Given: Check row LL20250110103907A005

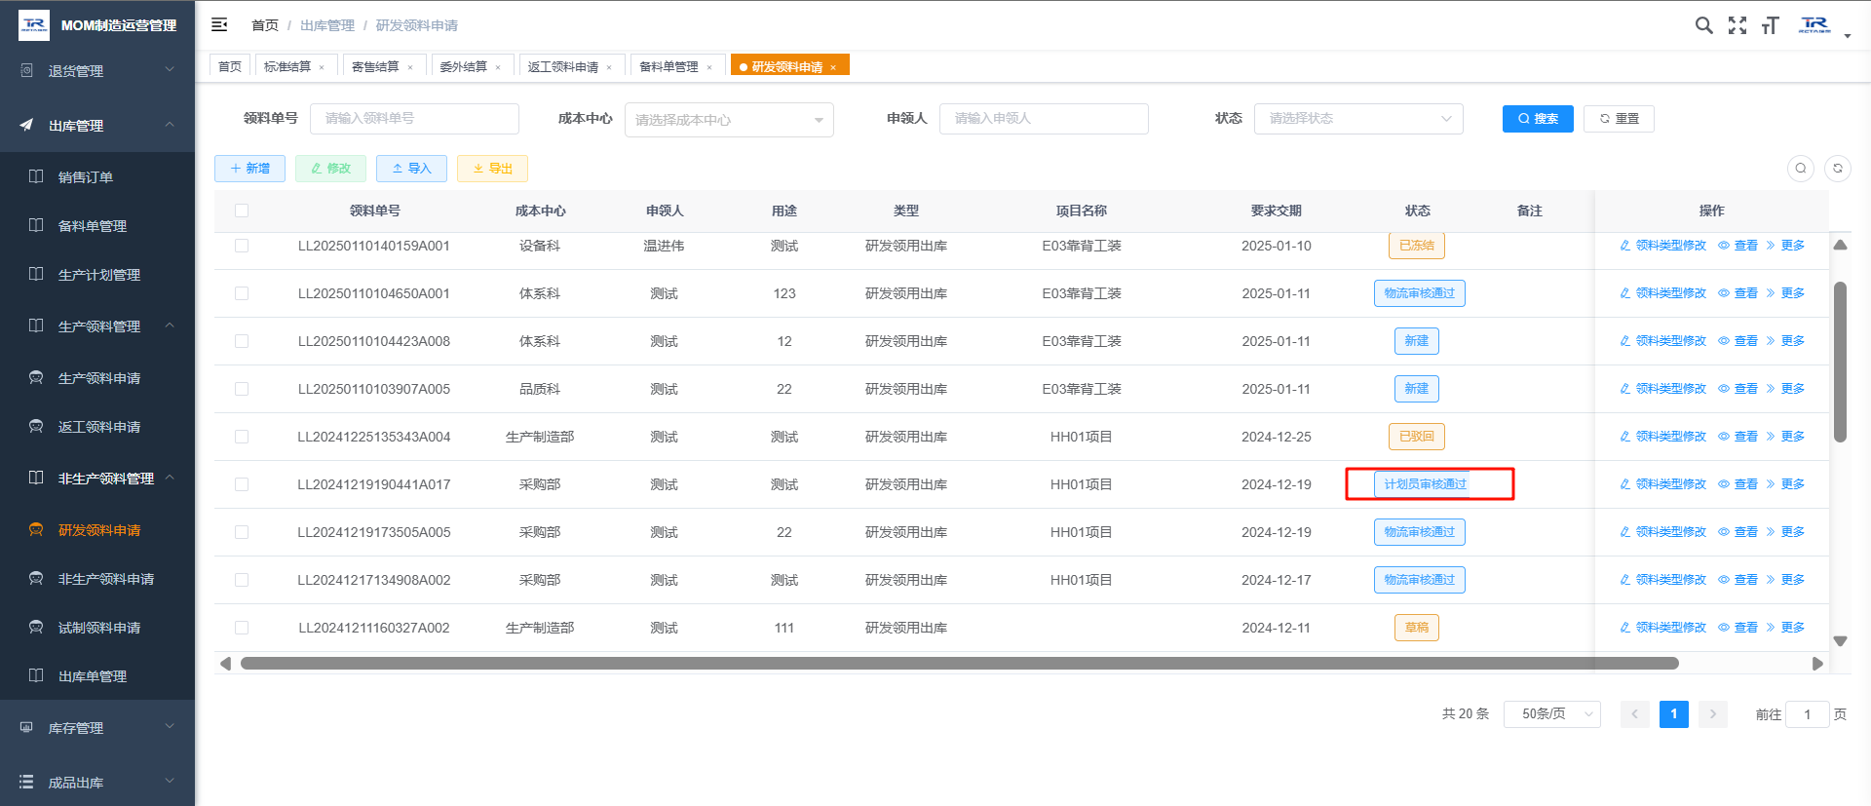Looking at the screenshot, I should pyautogui.click(x=242, y=389).
